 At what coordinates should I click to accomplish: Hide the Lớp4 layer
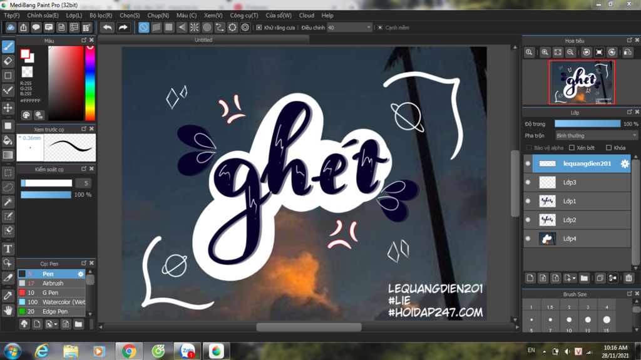point(528,239)
